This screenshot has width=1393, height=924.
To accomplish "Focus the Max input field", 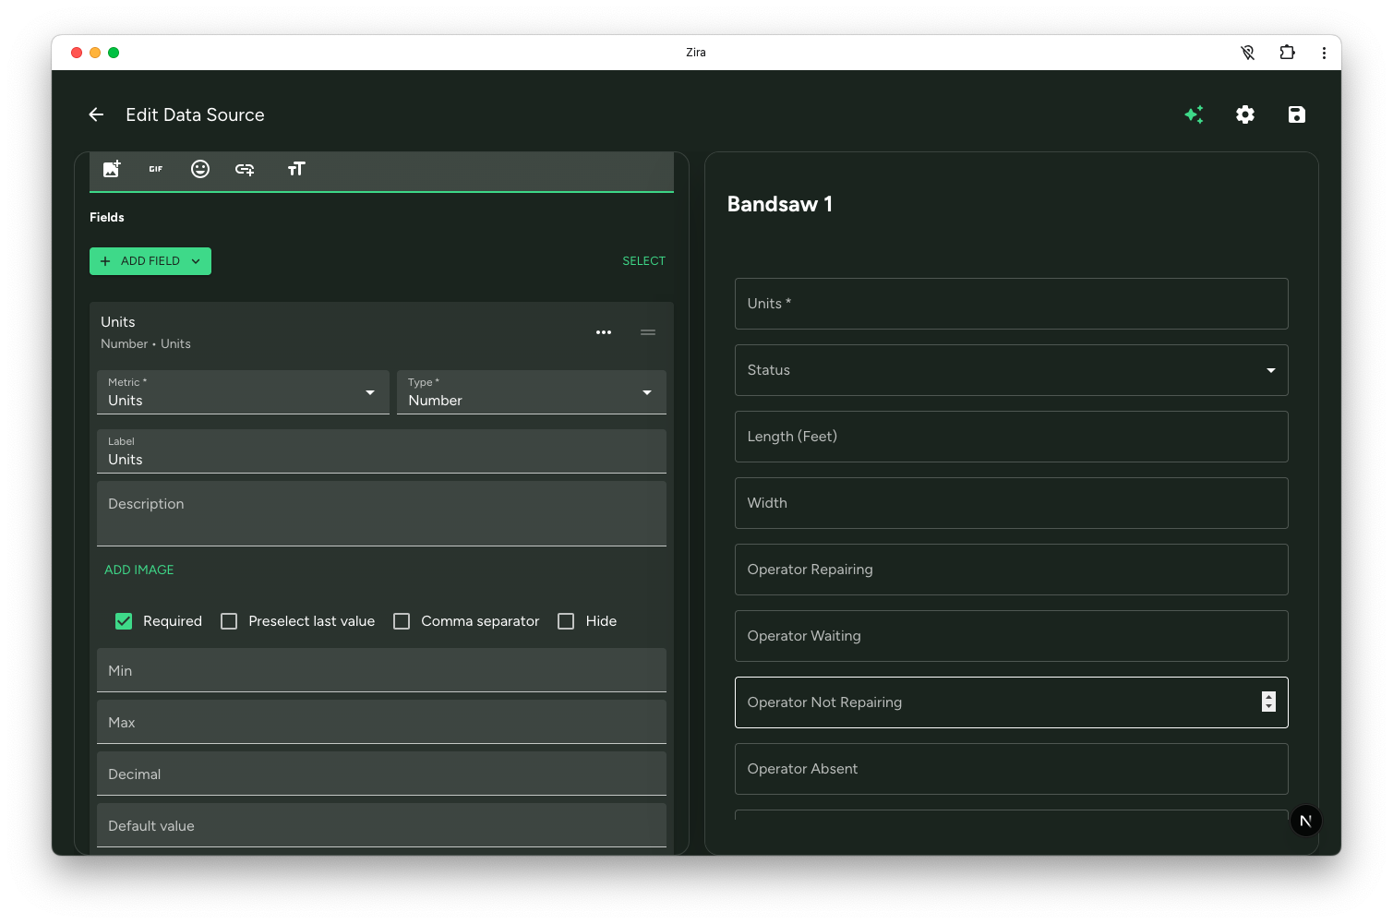I will (x=381, y=722).
